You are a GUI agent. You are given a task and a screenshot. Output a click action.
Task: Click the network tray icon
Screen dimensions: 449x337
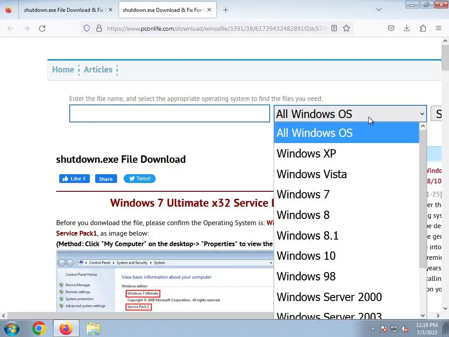click(x=394, y=329)
